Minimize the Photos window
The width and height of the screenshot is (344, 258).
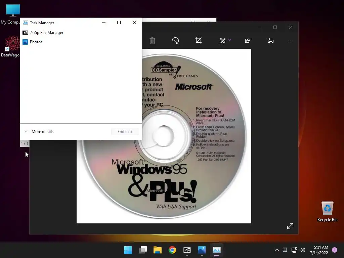(260, 27)
